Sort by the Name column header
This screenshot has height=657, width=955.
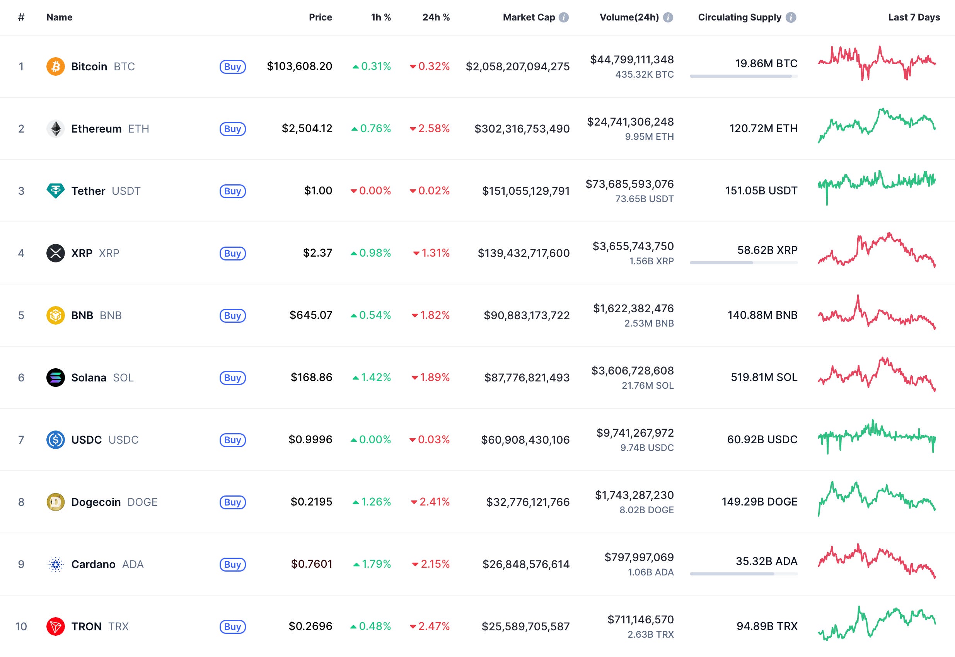point(59,17)
